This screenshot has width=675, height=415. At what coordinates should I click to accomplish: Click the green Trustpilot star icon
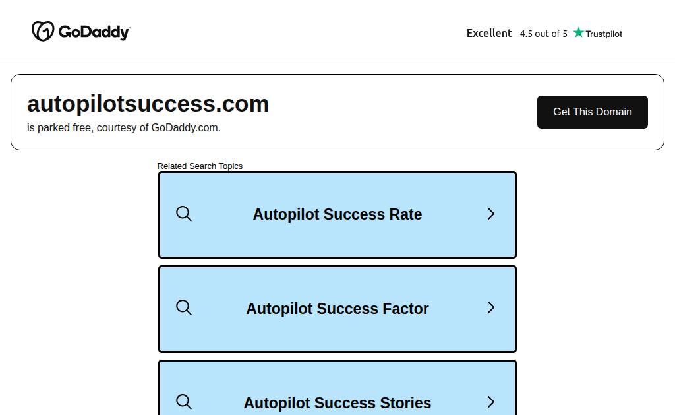579,32
